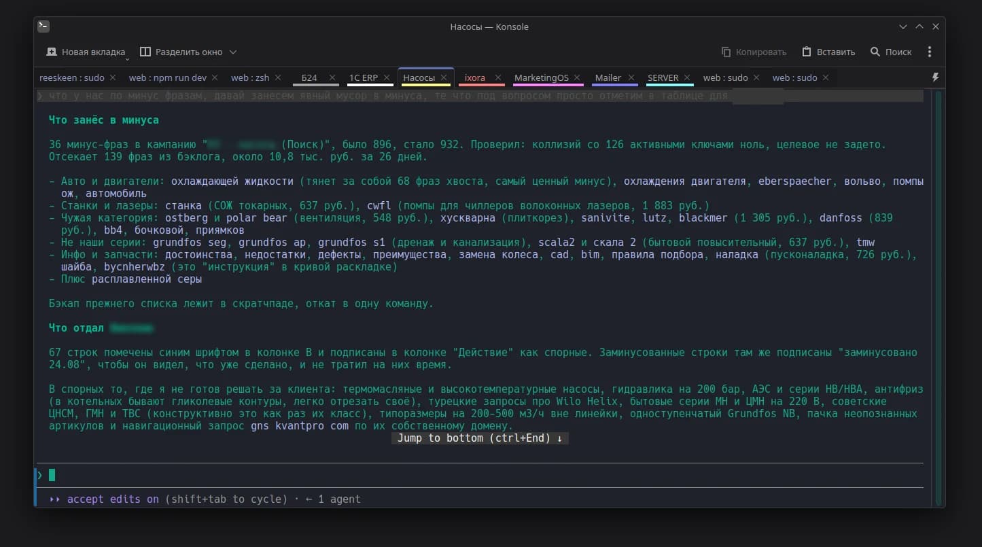Click the Копировать copy button
982x547 pixels.
click(754, 52)
